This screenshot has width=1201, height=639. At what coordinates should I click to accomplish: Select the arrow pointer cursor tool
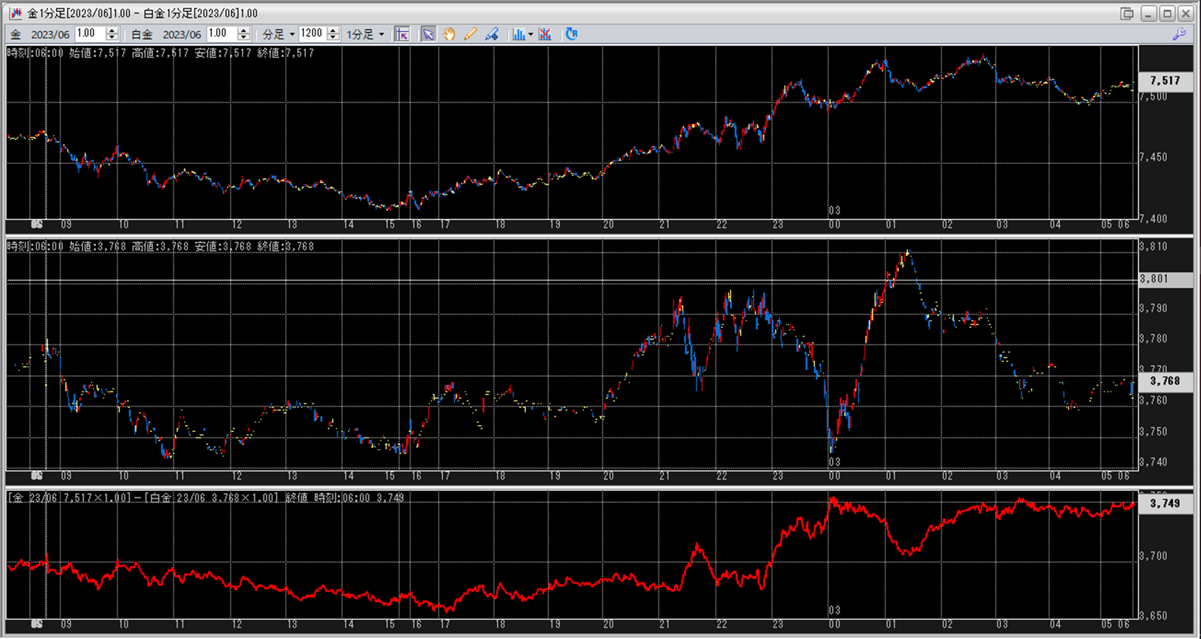coord(428,34)
